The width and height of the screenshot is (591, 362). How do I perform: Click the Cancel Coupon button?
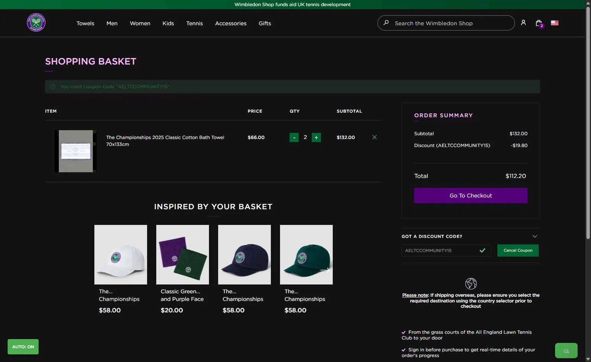coord(518,250)
